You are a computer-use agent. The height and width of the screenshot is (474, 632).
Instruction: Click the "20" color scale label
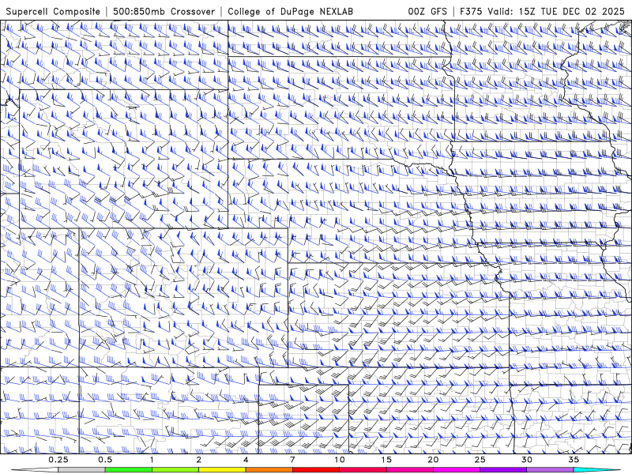coord(433,460)
